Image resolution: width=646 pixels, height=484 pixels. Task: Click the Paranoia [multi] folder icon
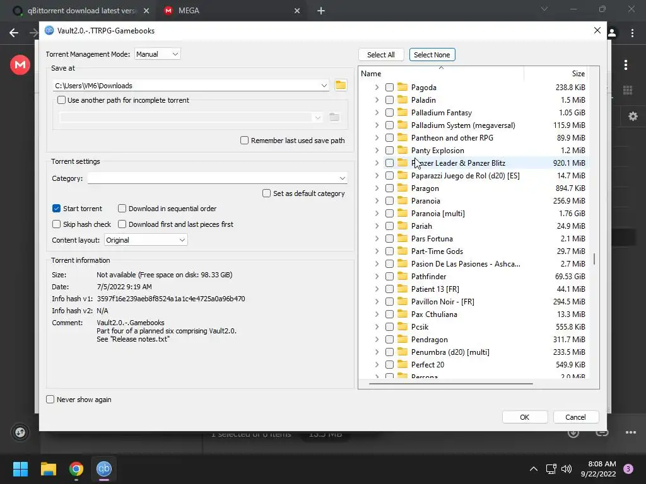click(x=402, y=213)
